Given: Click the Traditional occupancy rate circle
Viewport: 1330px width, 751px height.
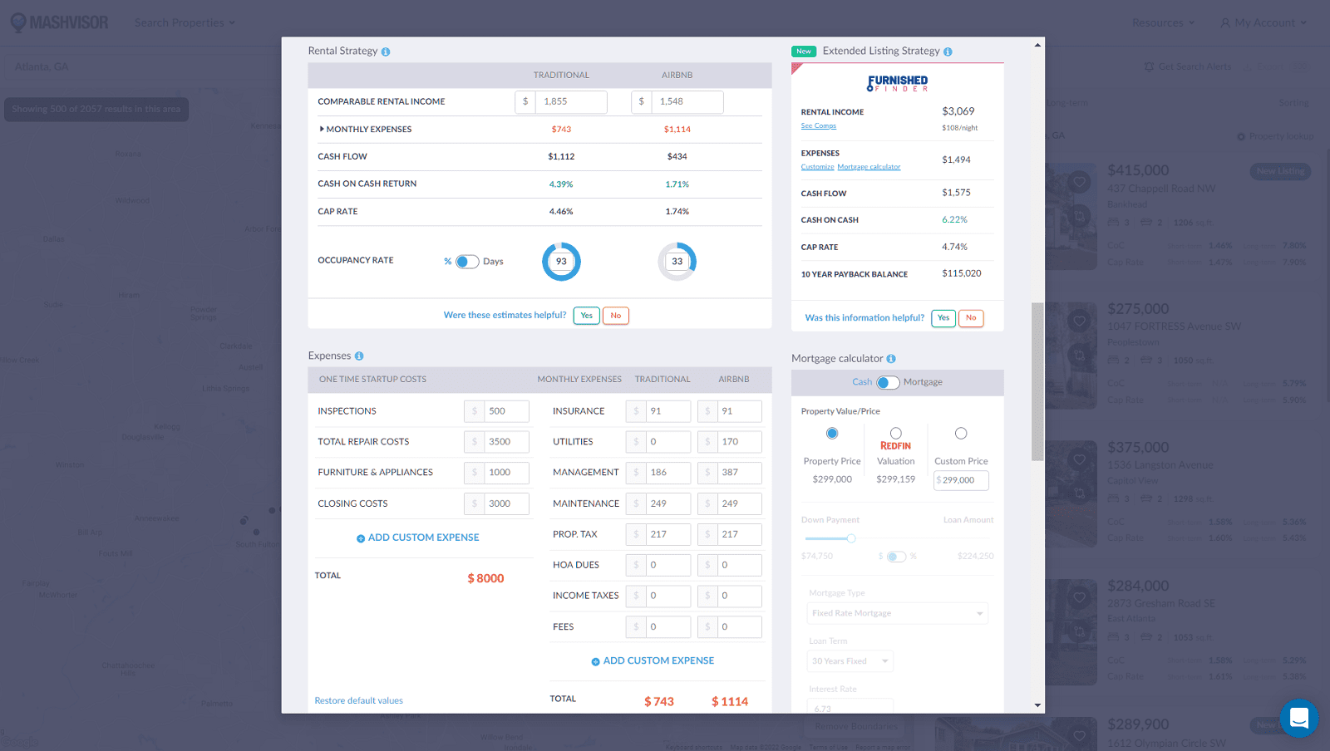Looking at the screenshot, I should point(561,262).
